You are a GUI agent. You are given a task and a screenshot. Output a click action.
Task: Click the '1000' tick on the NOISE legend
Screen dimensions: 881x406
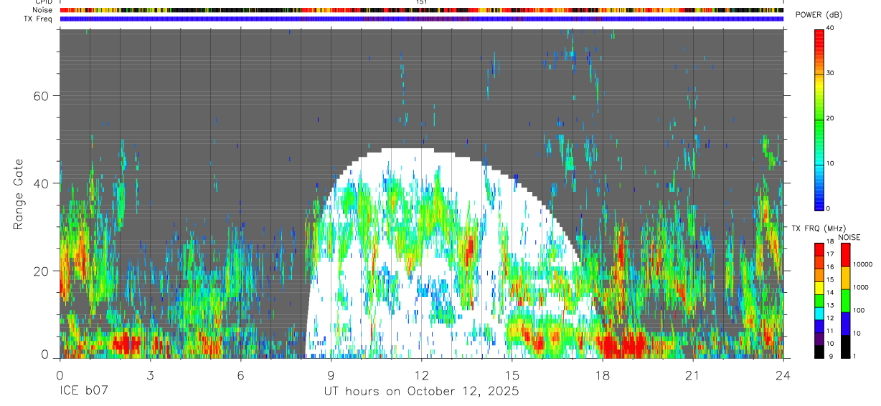860,288
